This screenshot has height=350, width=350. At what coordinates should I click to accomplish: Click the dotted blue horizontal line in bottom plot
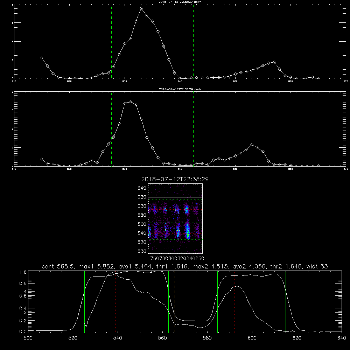185,316
